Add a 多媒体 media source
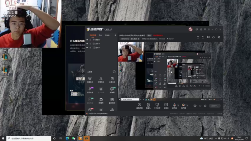Screen dimensions: 251x141 pos(166,106)
